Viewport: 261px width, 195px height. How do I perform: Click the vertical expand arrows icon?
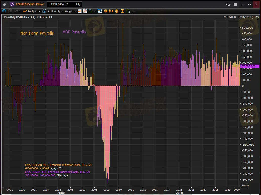click(117, 11)
